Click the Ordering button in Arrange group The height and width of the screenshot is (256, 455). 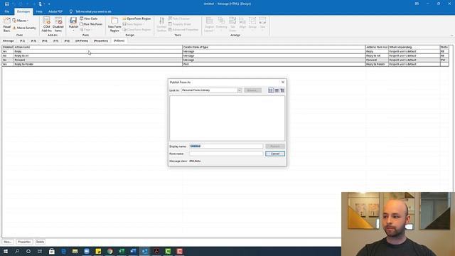221,24
